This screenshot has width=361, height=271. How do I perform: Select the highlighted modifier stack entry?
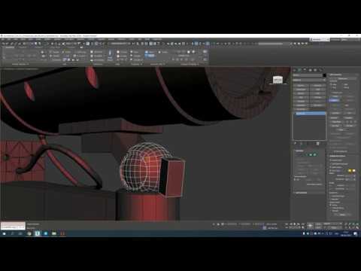[x=310, y=114]
